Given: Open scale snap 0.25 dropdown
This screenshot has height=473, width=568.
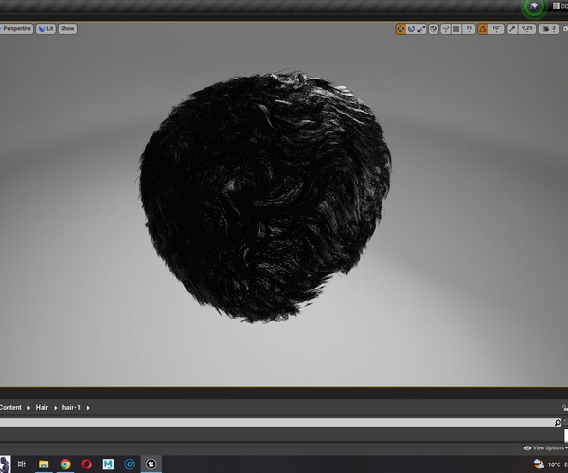Looking at the screenshot, I should (526, 29).
